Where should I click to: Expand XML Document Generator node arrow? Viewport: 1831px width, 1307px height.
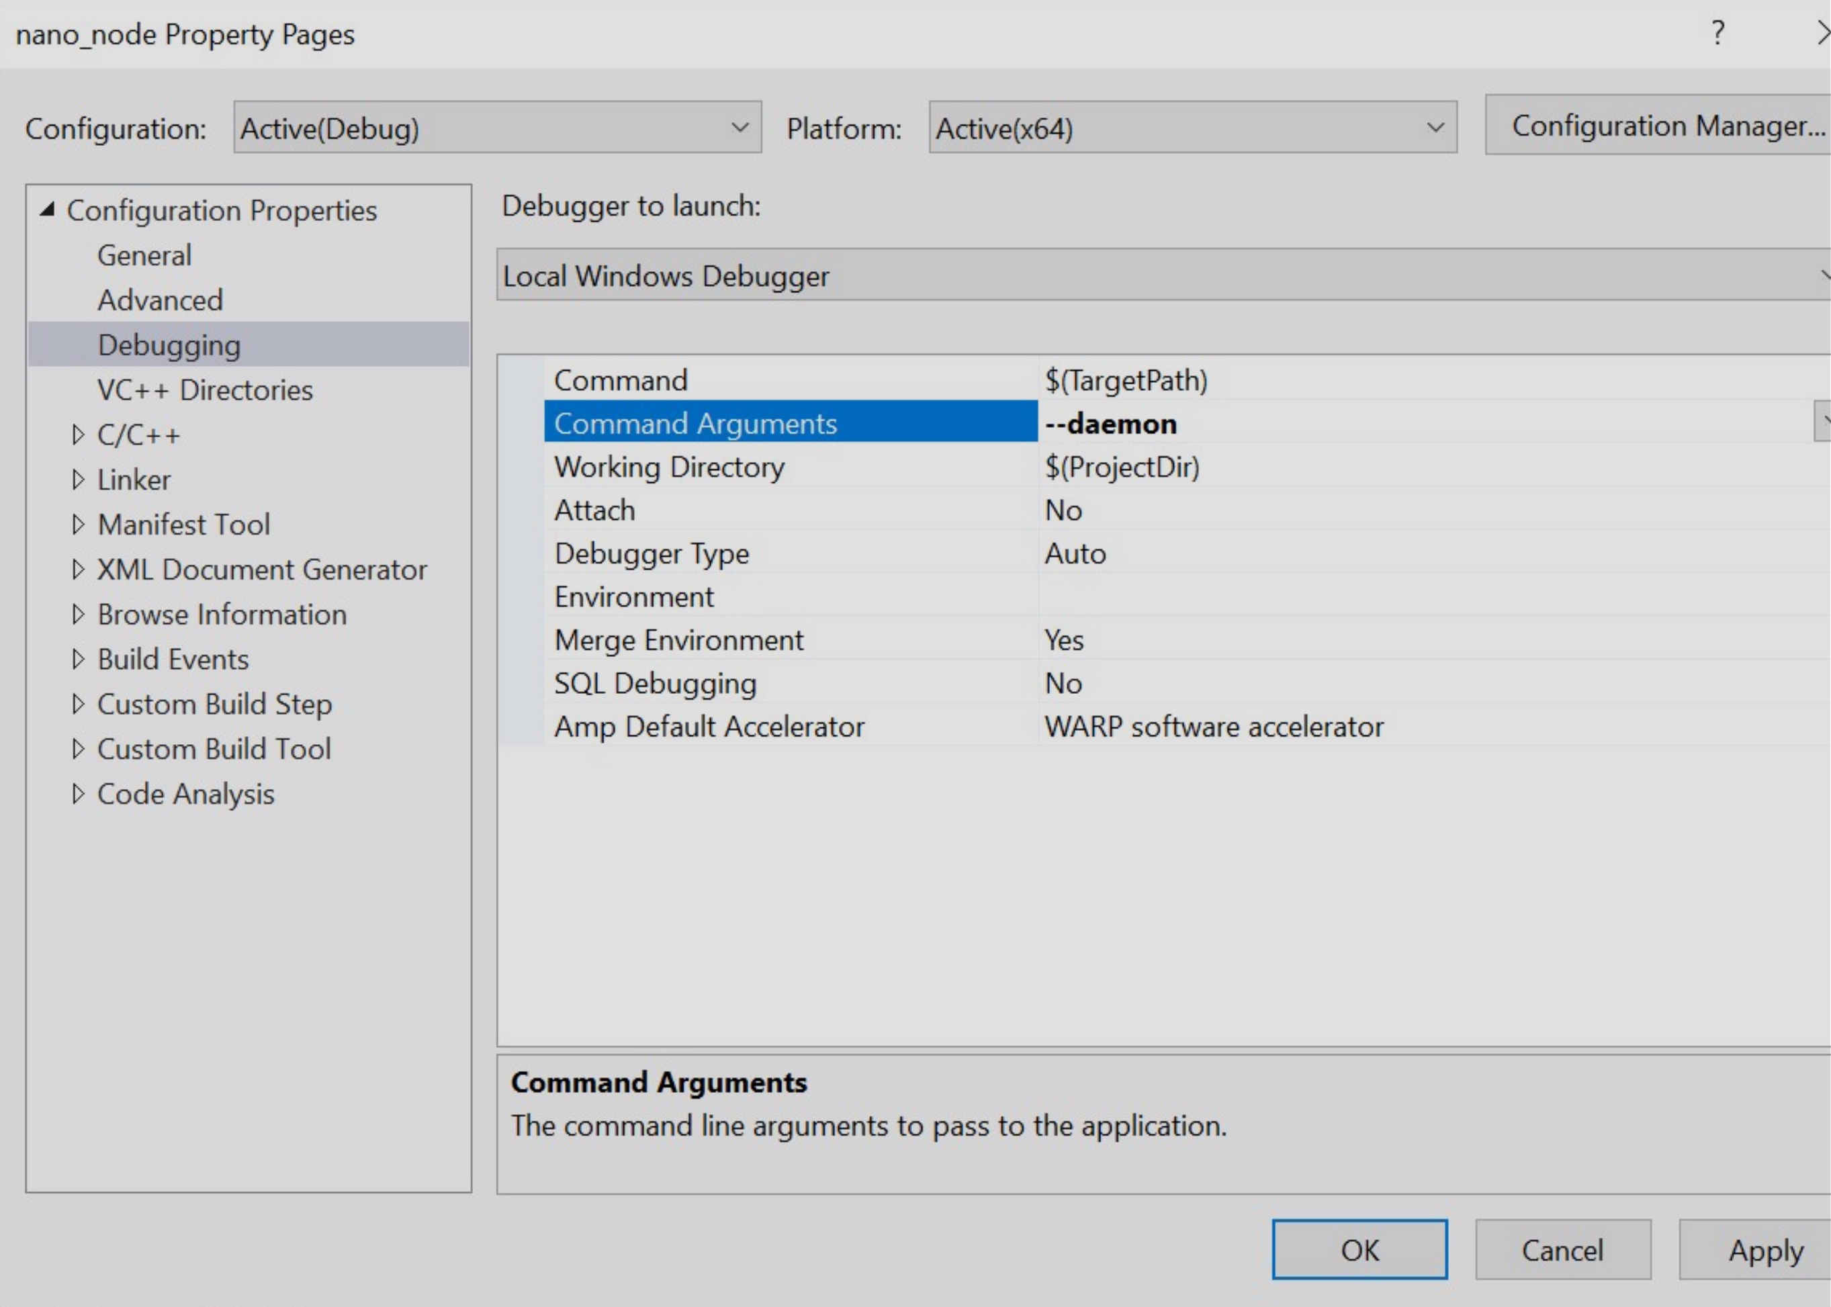click(x=78, y=570)
